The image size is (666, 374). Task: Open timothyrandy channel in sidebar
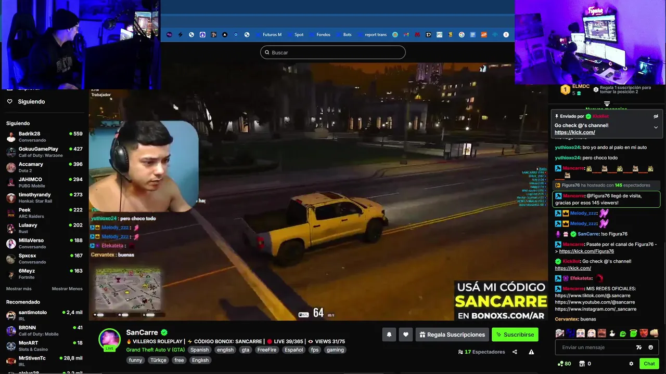point(44,198)
